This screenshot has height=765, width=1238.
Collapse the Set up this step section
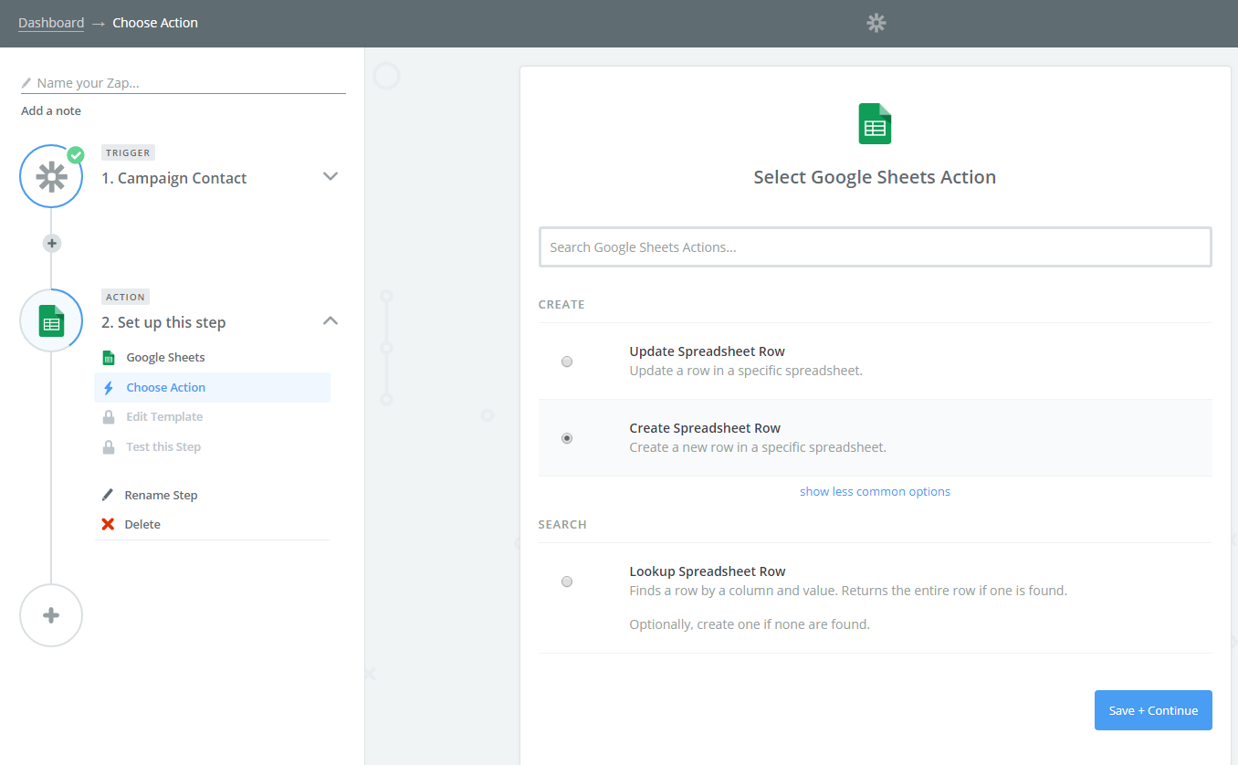(330, 320)
